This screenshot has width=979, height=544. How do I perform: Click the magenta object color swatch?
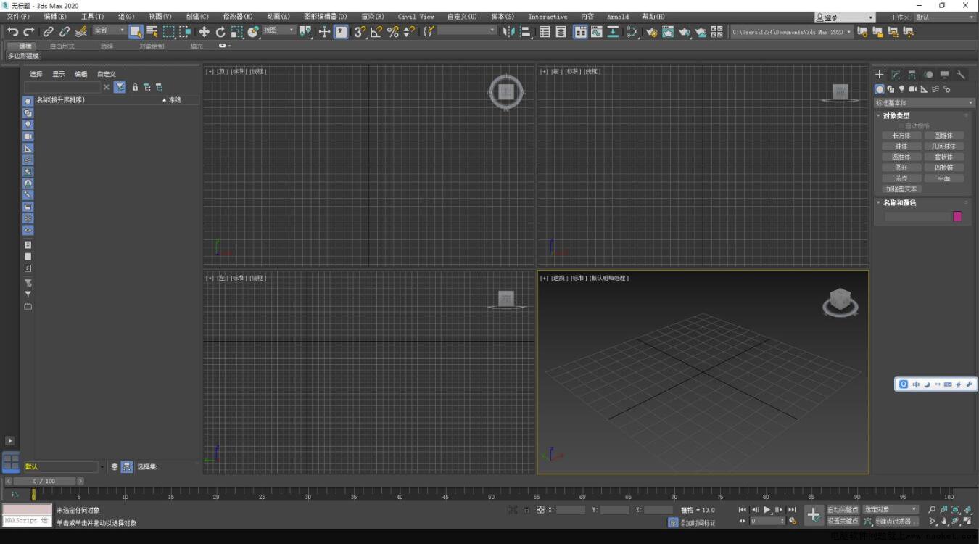coord(957,216)
